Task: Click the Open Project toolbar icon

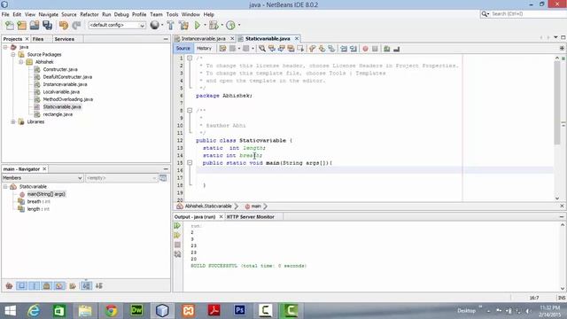Action: (x=35, y=25)
